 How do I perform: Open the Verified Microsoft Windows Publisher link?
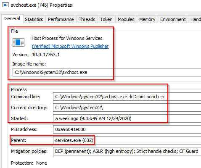click(70, 46)
